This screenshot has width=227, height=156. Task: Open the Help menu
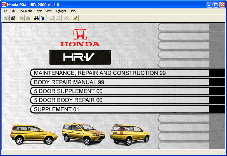(x=72, y=11)
